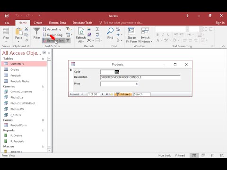Click the New record icon in Records

(89, 29)
